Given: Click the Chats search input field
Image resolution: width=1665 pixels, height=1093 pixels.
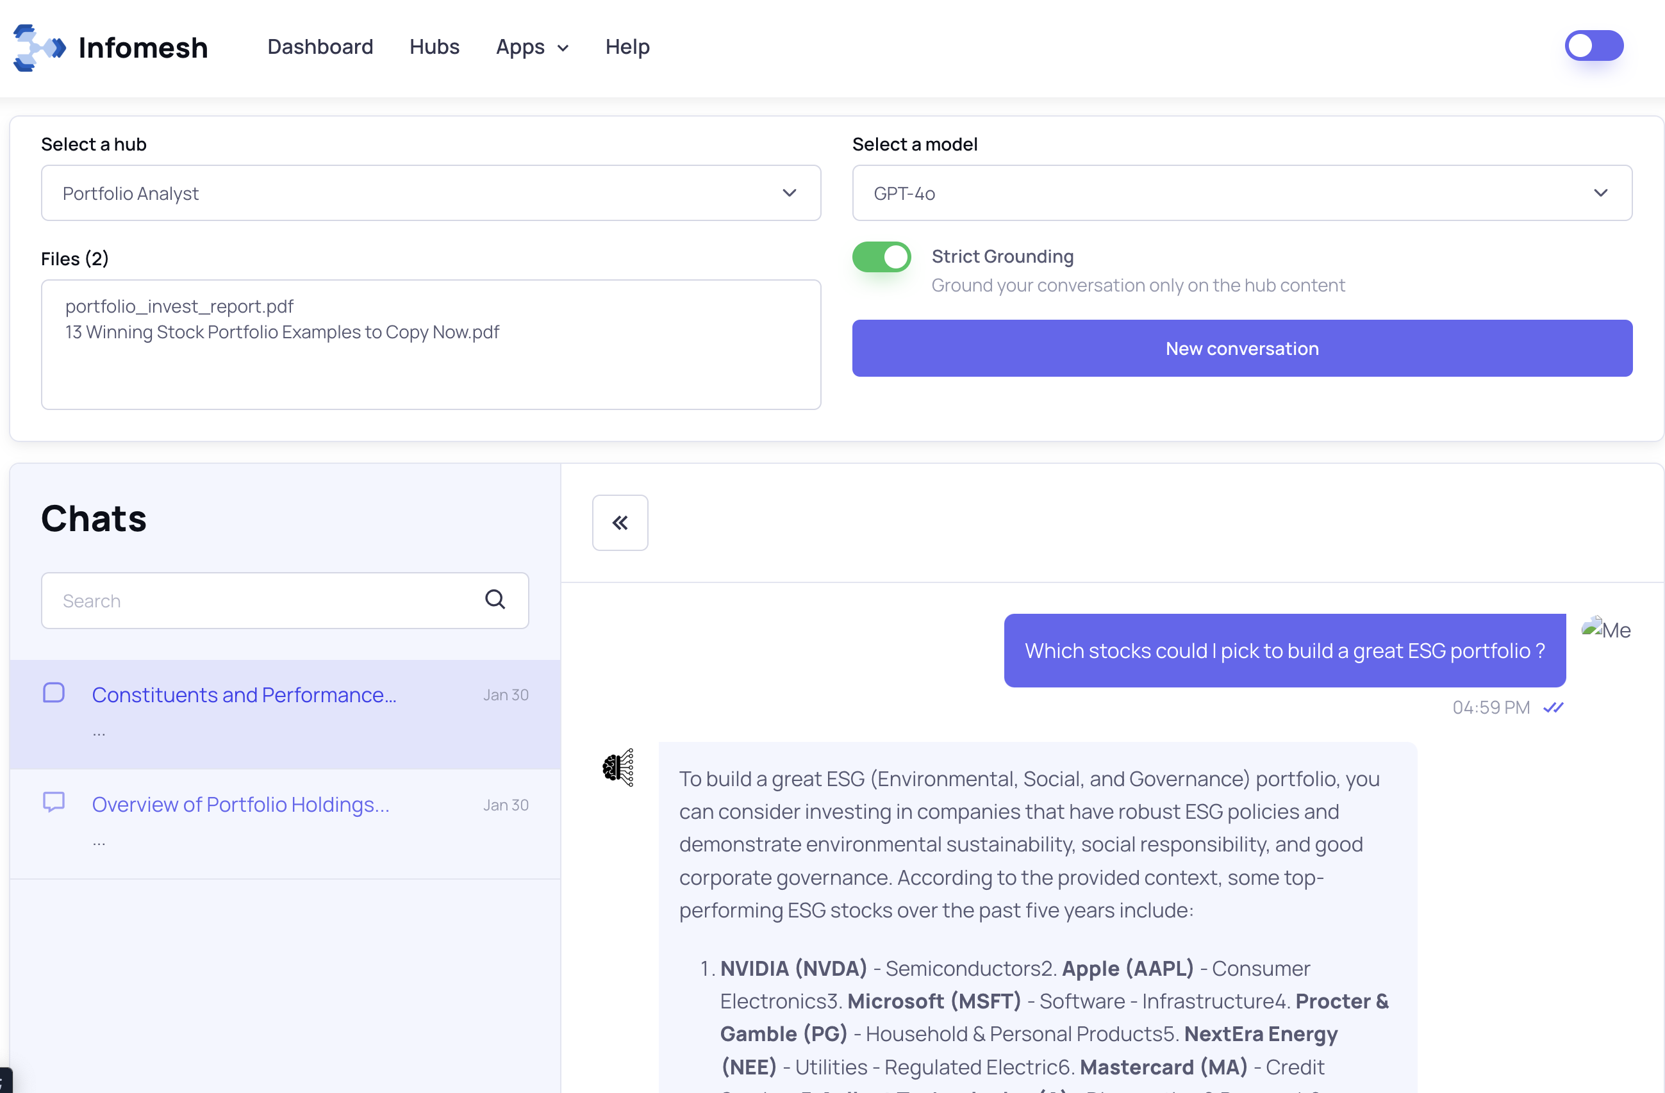Looking at the screenshot, I should point(259,601).
